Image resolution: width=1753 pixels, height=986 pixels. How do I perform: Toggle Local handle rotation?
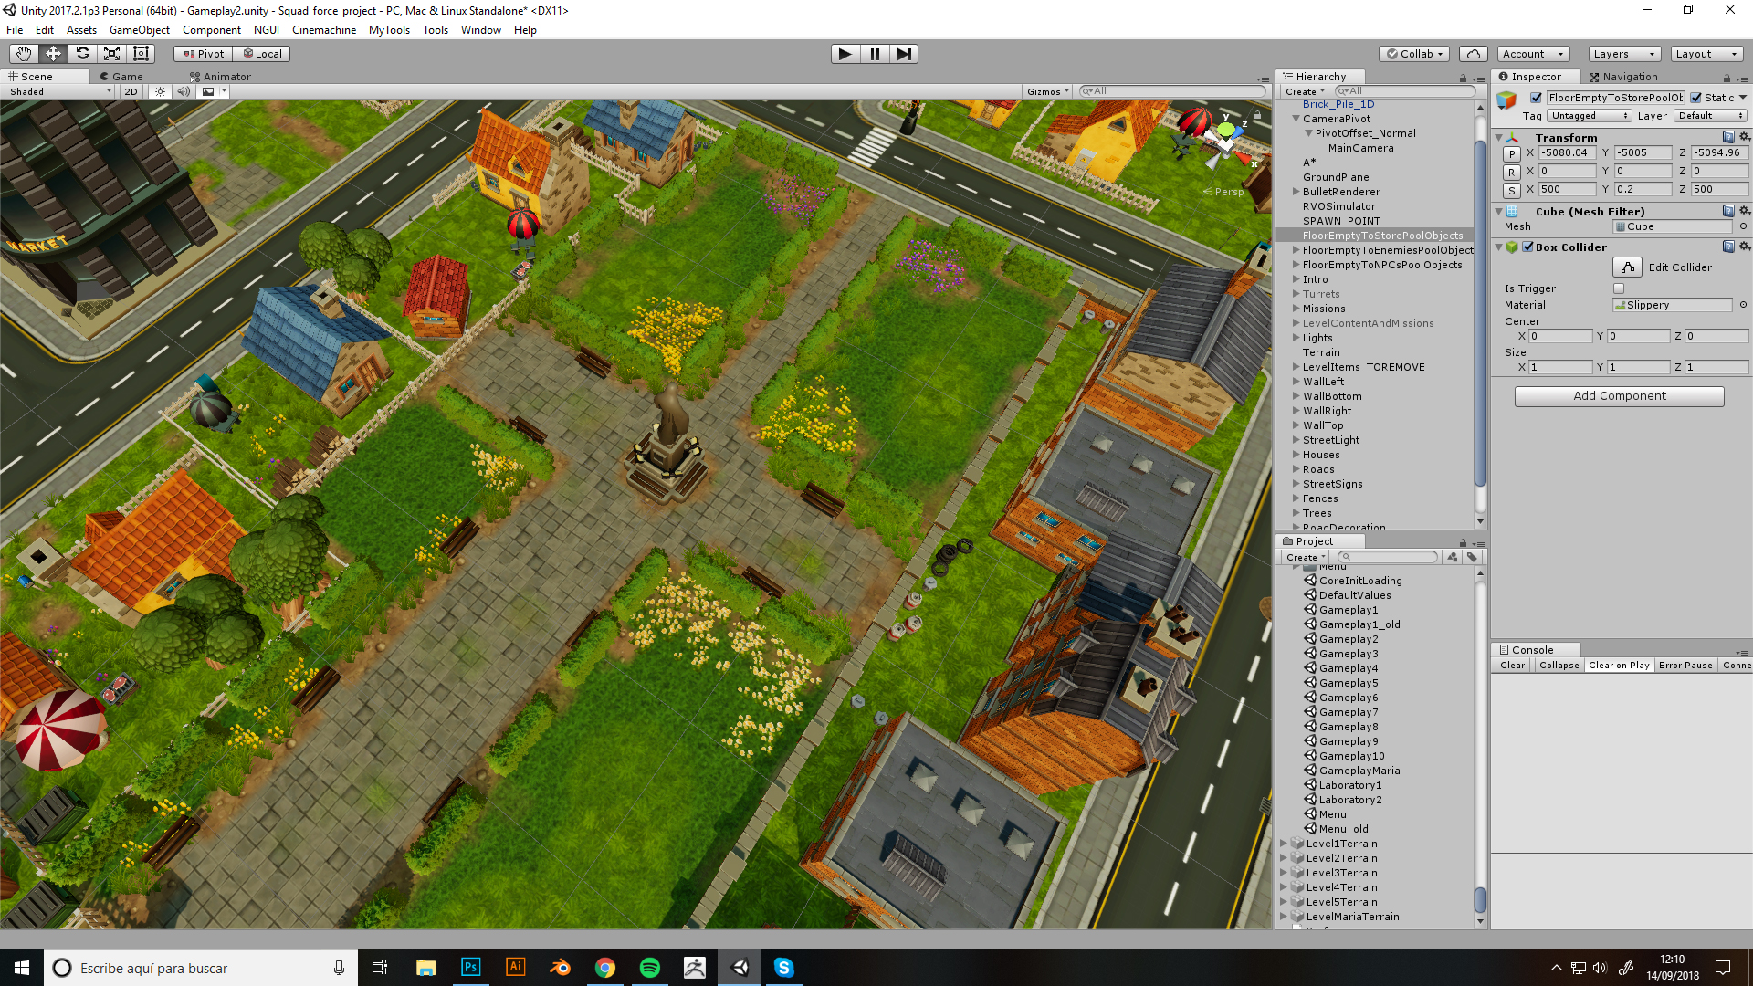262,54
